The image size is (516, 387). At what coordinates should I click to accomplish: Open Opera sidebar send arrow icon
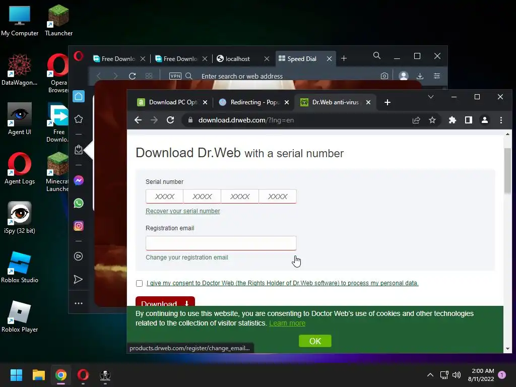point(78,279)
